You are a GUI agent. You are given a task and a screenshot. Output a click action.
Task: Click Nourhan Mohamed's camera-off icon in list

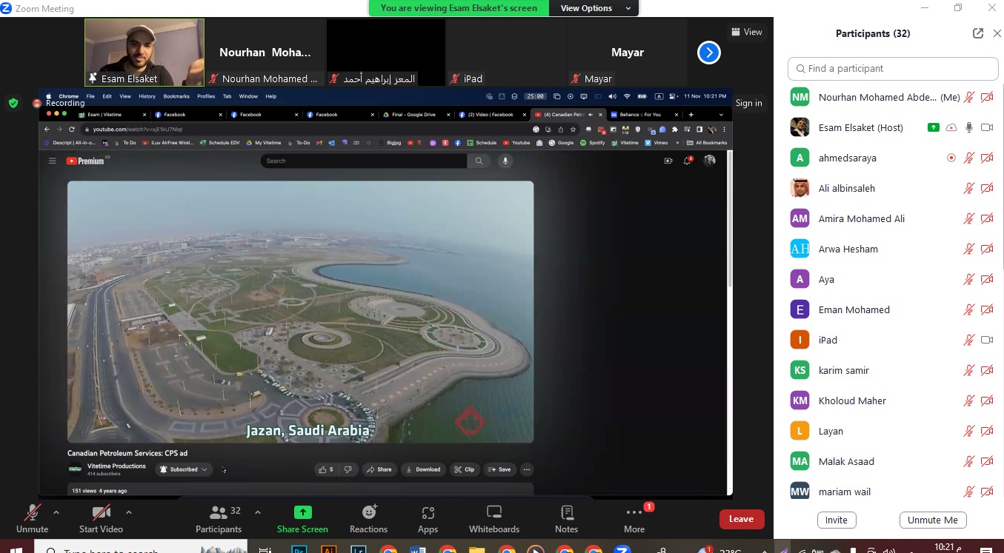pos(987,97)
